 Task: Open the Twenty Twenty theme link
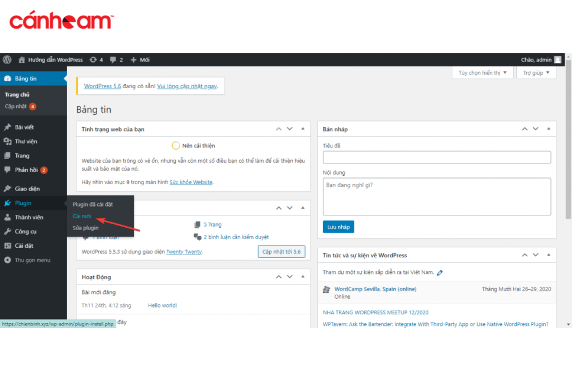pyautogui.click(x=184, y=252)
